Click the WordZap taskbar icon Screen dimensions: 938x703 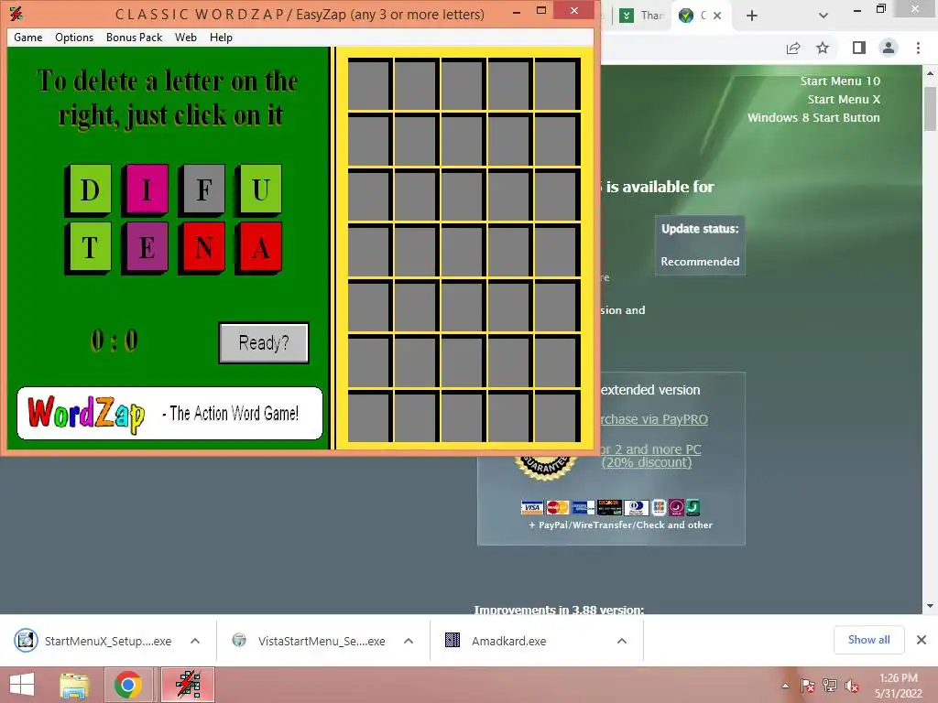point(188,685)
